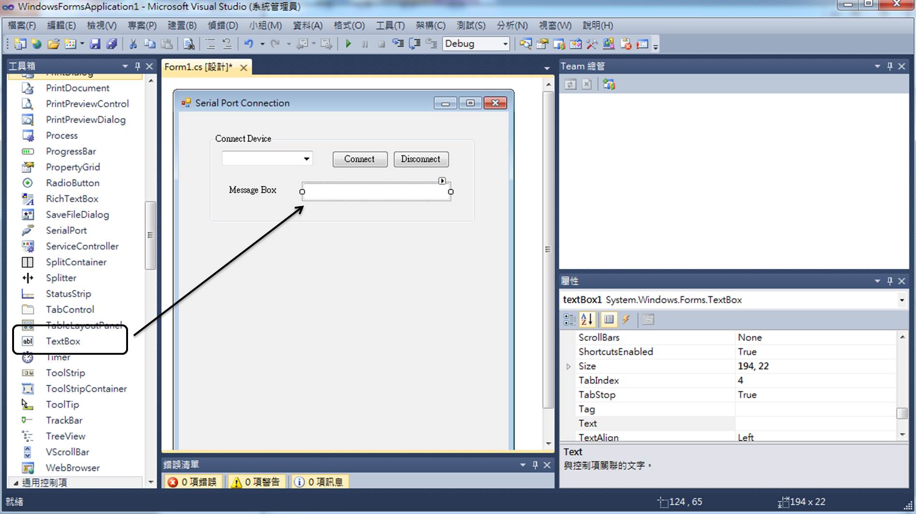Viewport: 916px width, 514px height.
Task: Select RichTextBox in the Toolbox
Action: pos(72,199)
